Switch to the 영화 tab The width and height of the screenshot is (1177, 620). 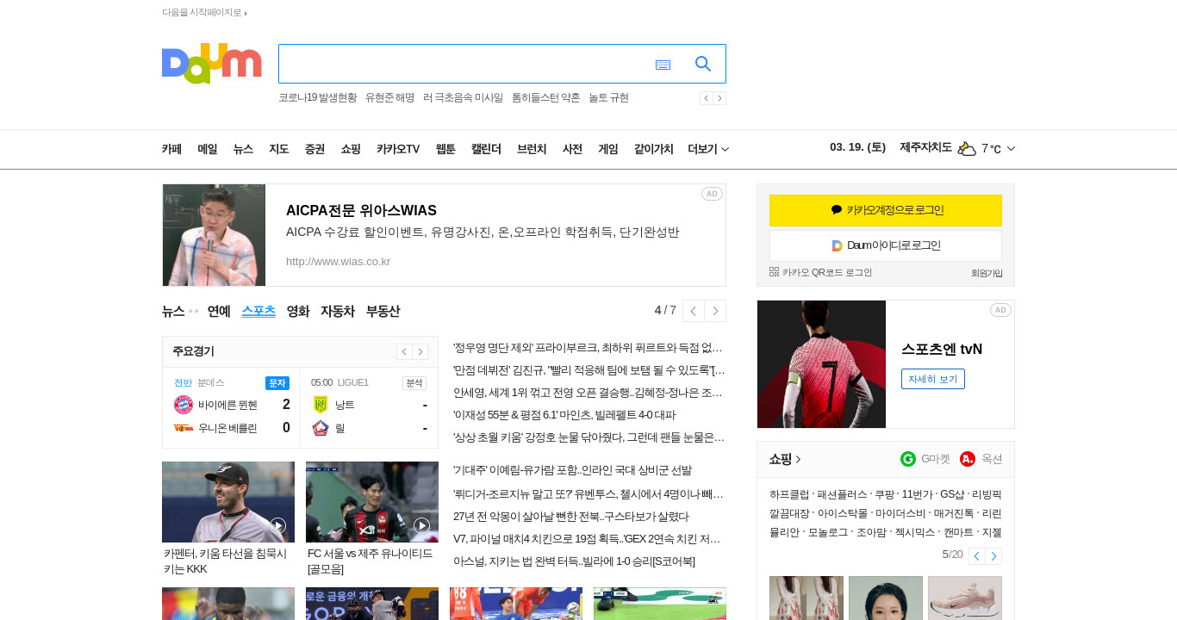tap(298, 311)
